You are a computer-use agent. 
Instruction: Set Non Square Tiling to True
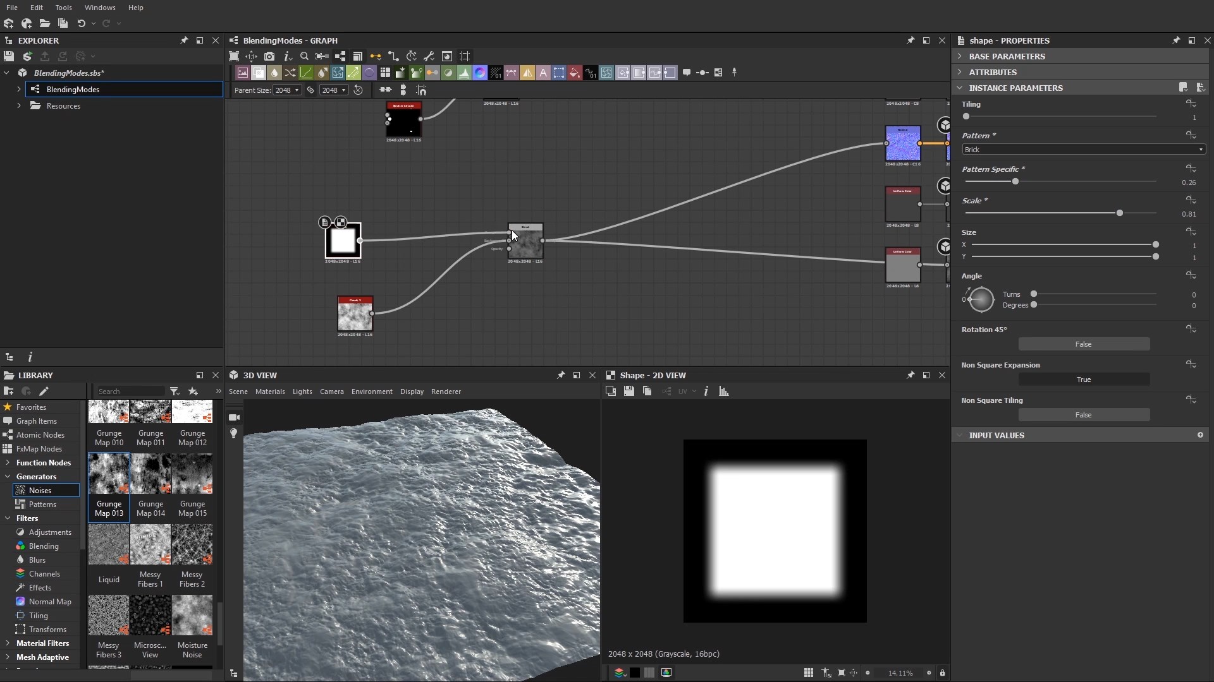(x=1084, y=415)
